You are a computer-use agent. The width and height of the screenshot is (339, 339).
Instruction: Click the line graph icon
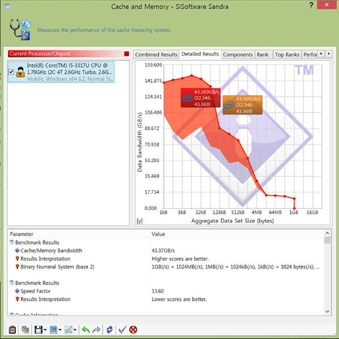tap(68, 330)
